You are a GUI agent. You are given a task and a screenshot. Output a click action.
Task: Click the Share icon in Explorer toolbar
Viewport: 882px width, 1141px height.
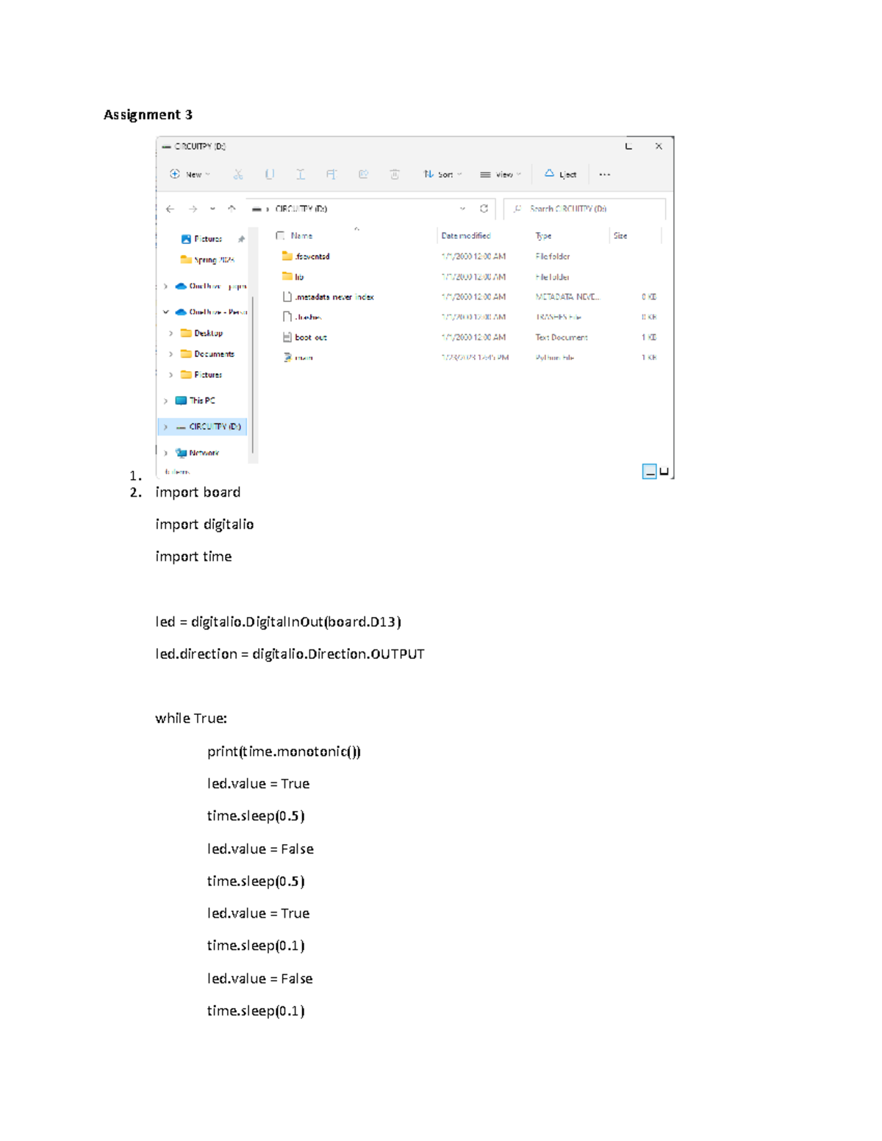point(363,175)
